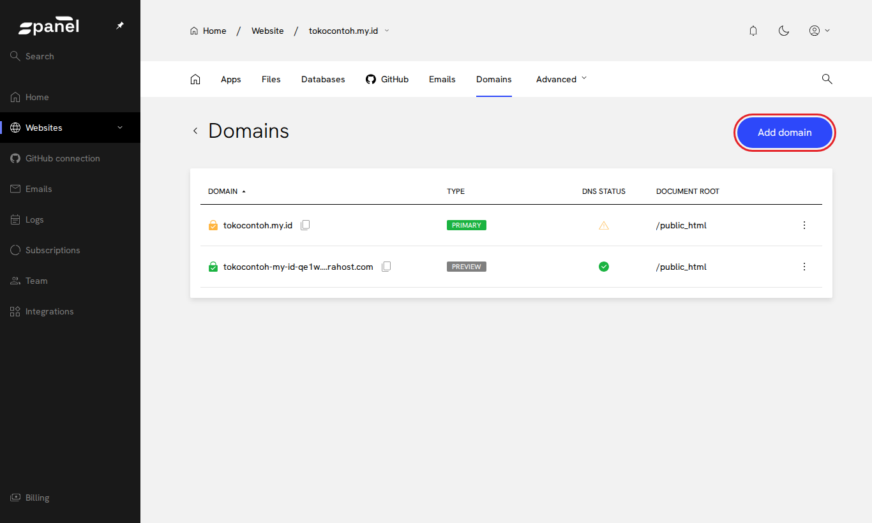Viewport: 872px width, 523px height.
Task: Click the sidebar Search field
Action: [70, 56]
